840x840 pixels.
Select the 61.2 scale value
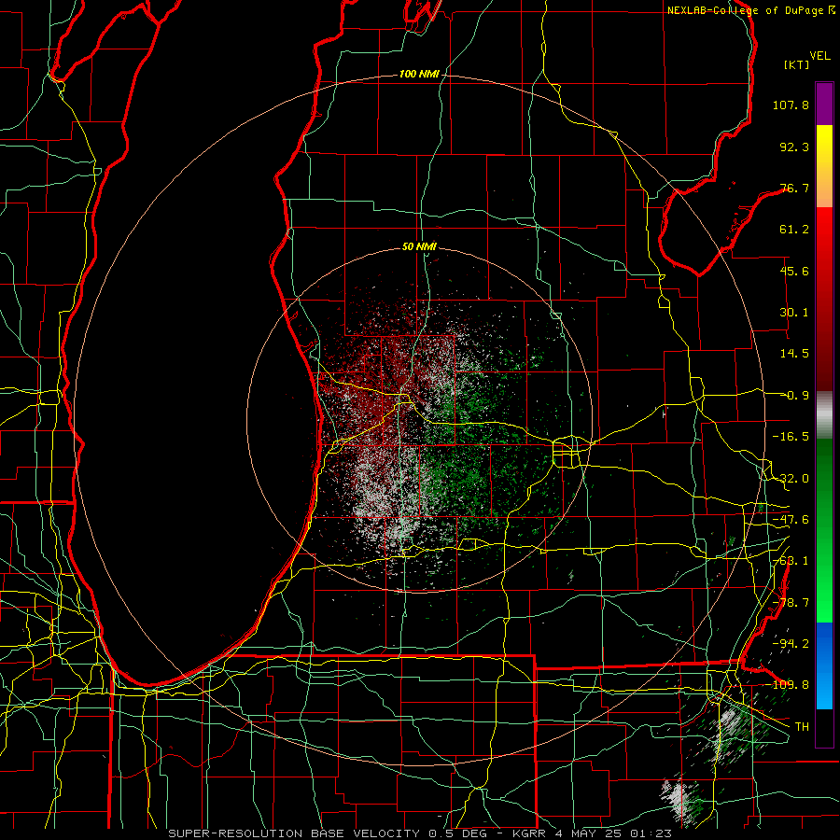[x=794, y=230]
